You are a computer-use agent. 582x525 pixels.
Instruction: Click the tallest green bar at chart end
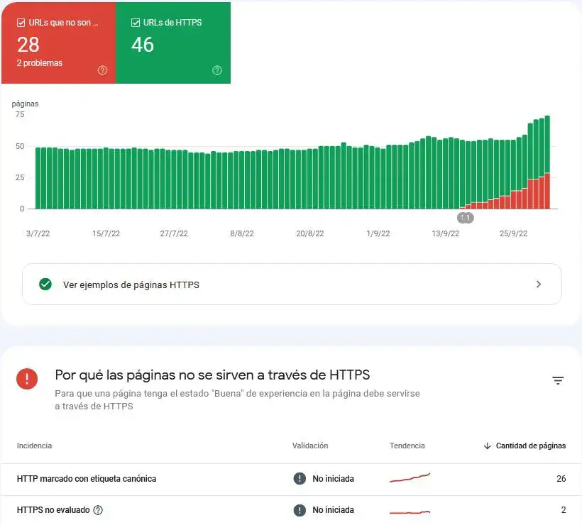tap(547, 144)
